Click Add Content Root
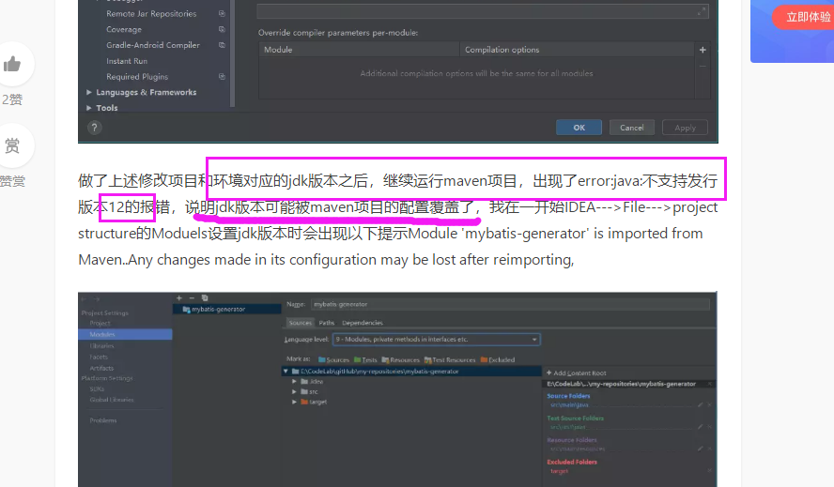The height and width of the screenshot is (487, 834). pyautogui.click(x=576, y=373)
